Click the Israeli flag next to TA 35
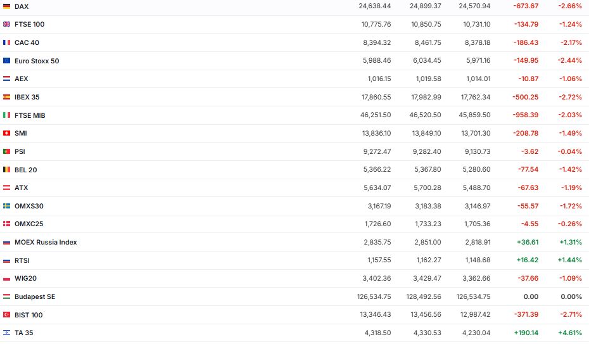 (6, 333)
